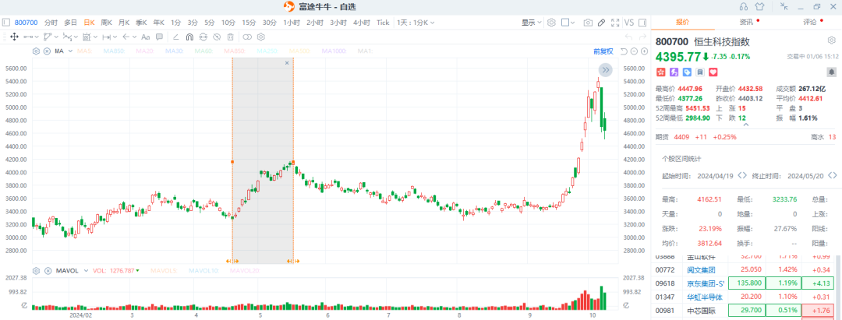Select the line segment drawing tool
The width and height of the screenshot is (842, 320).
29,37
